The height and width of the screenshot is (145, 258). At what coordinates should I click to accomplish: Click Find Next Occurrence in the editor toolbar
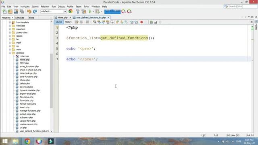click(103, 22)
